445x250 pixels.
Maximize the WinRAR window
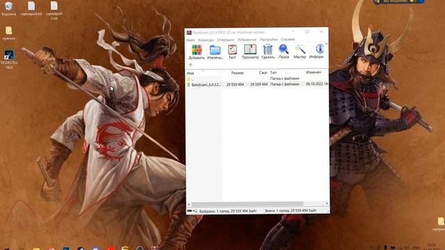pos(307,32)
